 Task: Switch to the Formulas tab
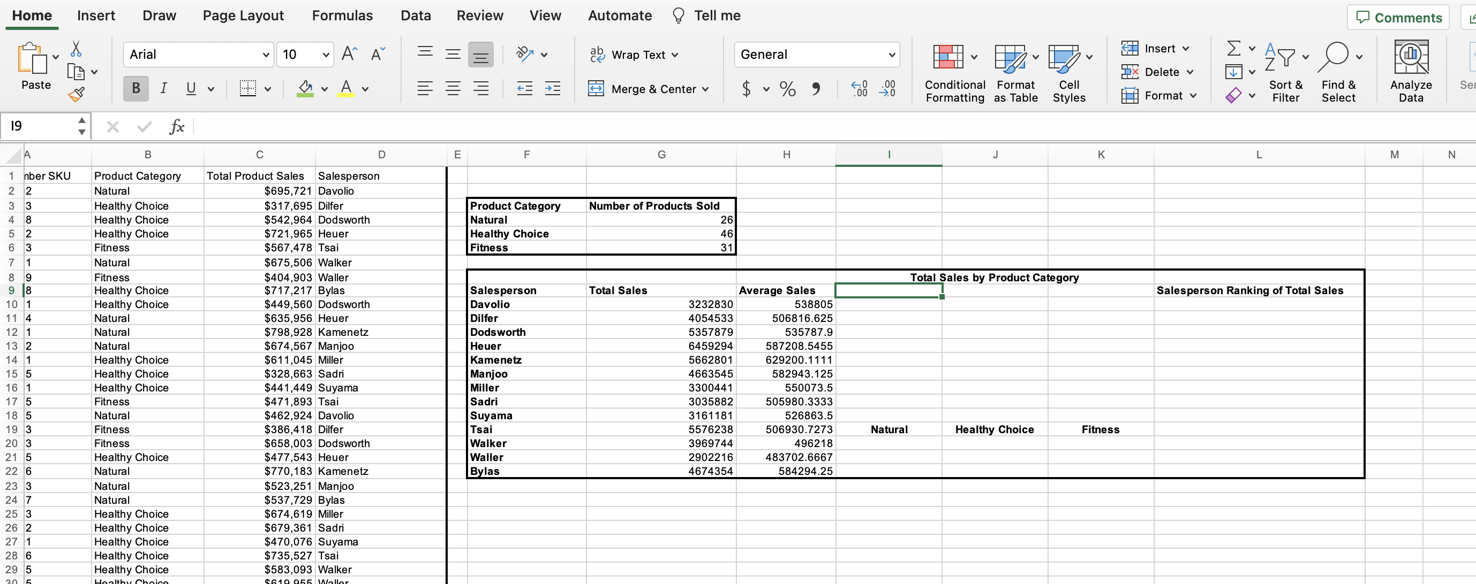point(343,16)
